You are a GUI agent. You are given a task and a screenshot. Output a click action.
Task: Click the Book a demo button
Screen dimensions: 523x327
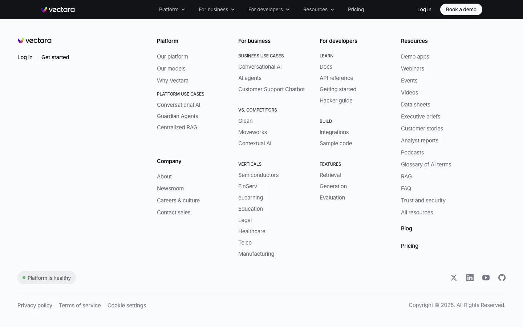coord(461,9)
